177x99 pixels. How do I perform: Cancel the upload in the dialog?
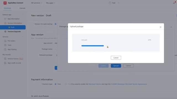tap(116, 58)
